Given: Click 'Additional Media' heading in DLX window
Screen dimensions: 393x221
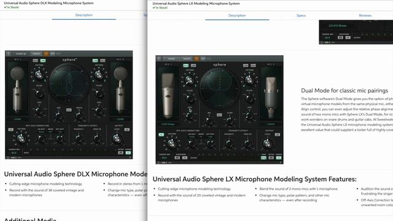Looking at the screenshot, I should click(30, 220).
